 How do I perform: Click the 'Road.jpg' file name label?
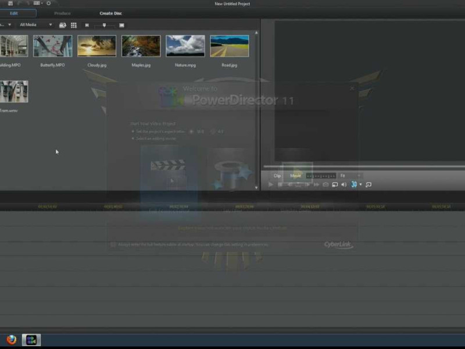point(229,65)
